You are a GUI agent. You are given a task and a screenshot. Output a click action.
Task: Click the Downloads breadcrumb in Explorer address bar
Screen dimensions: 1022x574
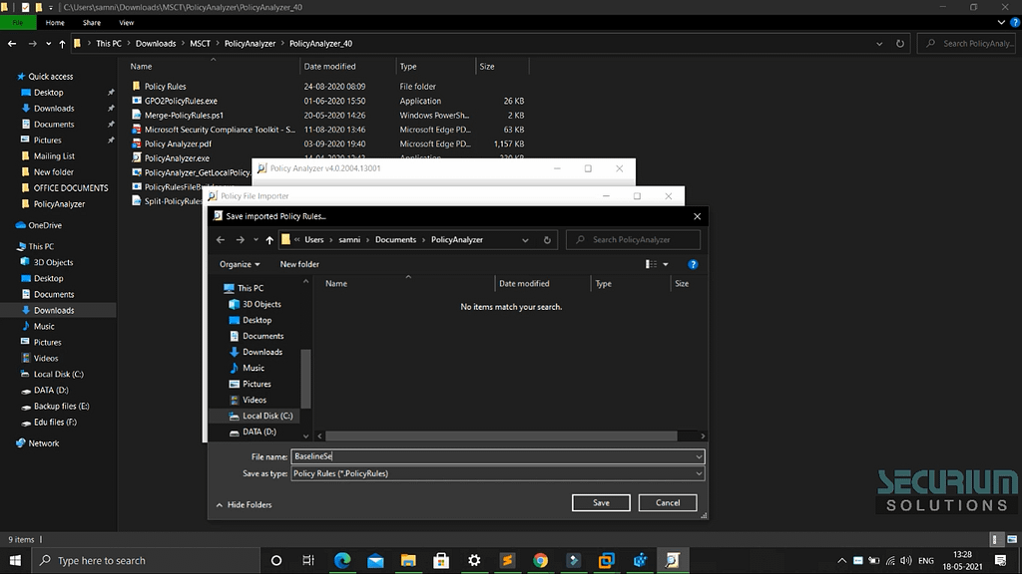pyautogui.click(x=156, y=44)
